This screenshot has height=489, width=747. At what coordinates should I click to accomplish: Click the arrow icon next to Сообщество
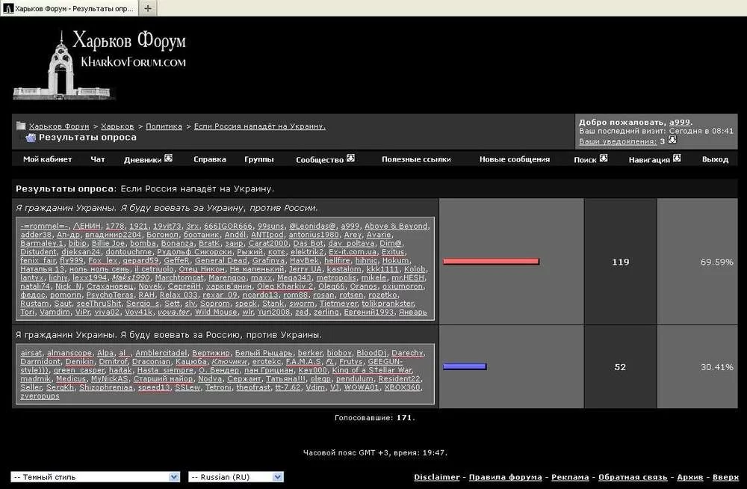pyautogui.click(x=350, y=159)
